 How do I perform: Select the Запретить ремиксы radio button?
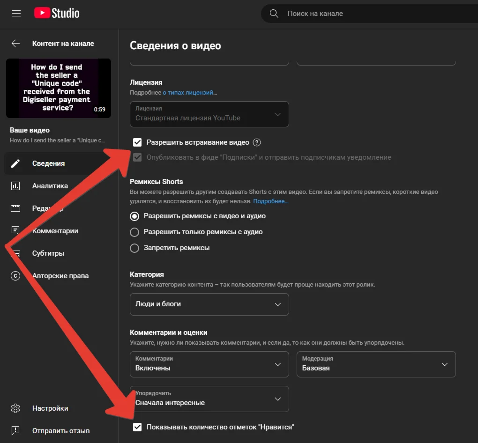134,248
